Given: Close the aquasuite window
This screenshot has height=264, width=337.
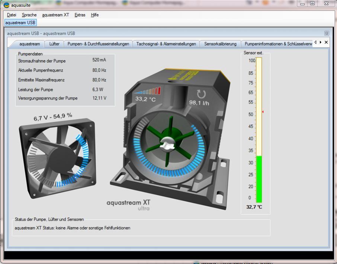Looking at the screenshot, I should tap(326, 4).
